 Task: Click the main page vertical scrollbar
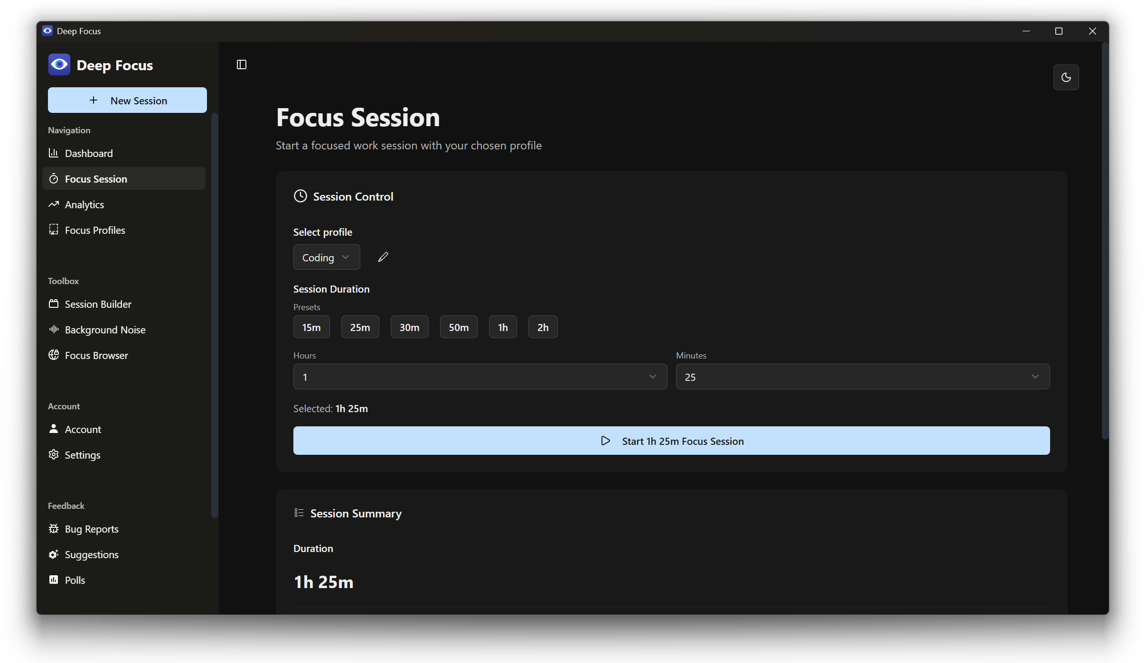point(1105,242)
